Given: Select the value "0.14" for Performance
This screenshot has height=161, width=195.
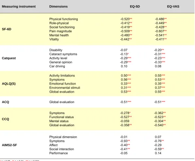Looking at the screenshot, I should tap(158, 153).
